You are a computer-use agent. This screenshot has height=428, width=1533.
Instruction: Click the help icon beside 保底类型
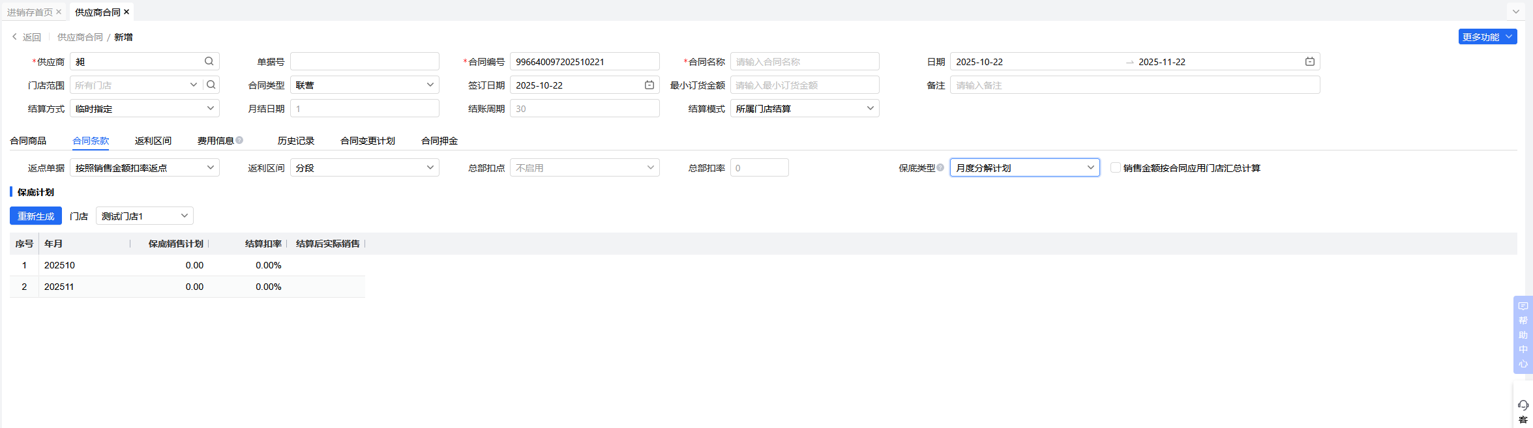(x=940, y=167)
